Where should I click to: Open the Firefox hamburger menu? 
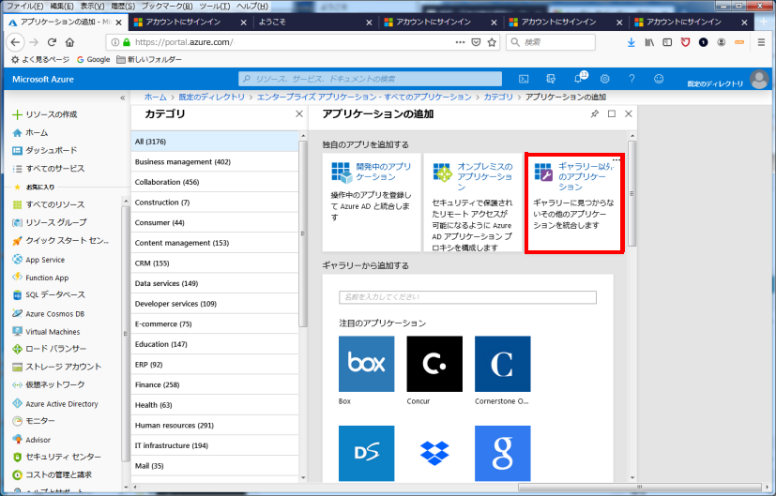click(761, 42)
